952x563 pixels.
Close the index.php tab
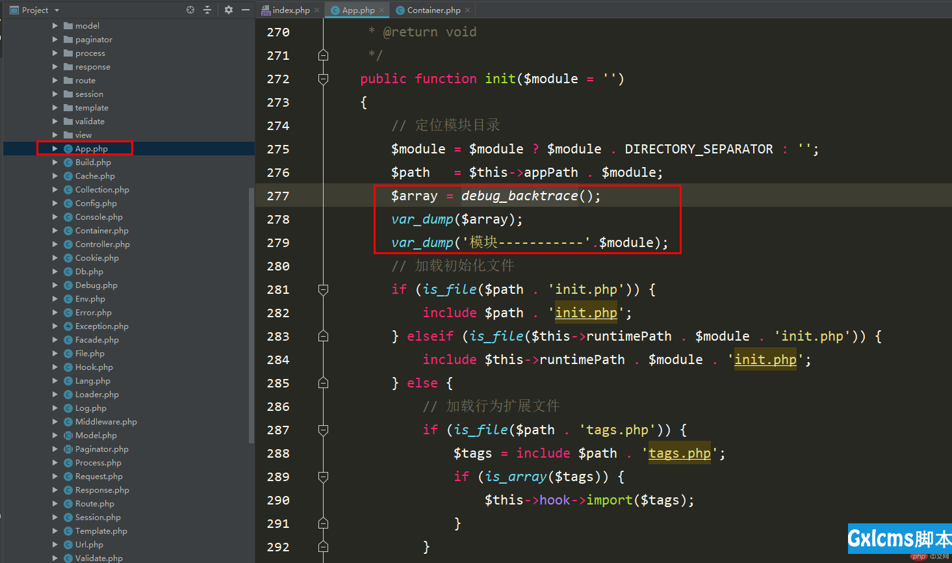click(x=316, y=10)
